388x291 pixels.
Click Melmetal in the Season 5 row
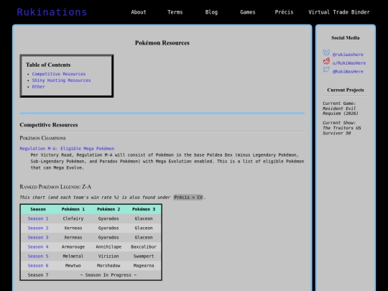tap(73, 257)
